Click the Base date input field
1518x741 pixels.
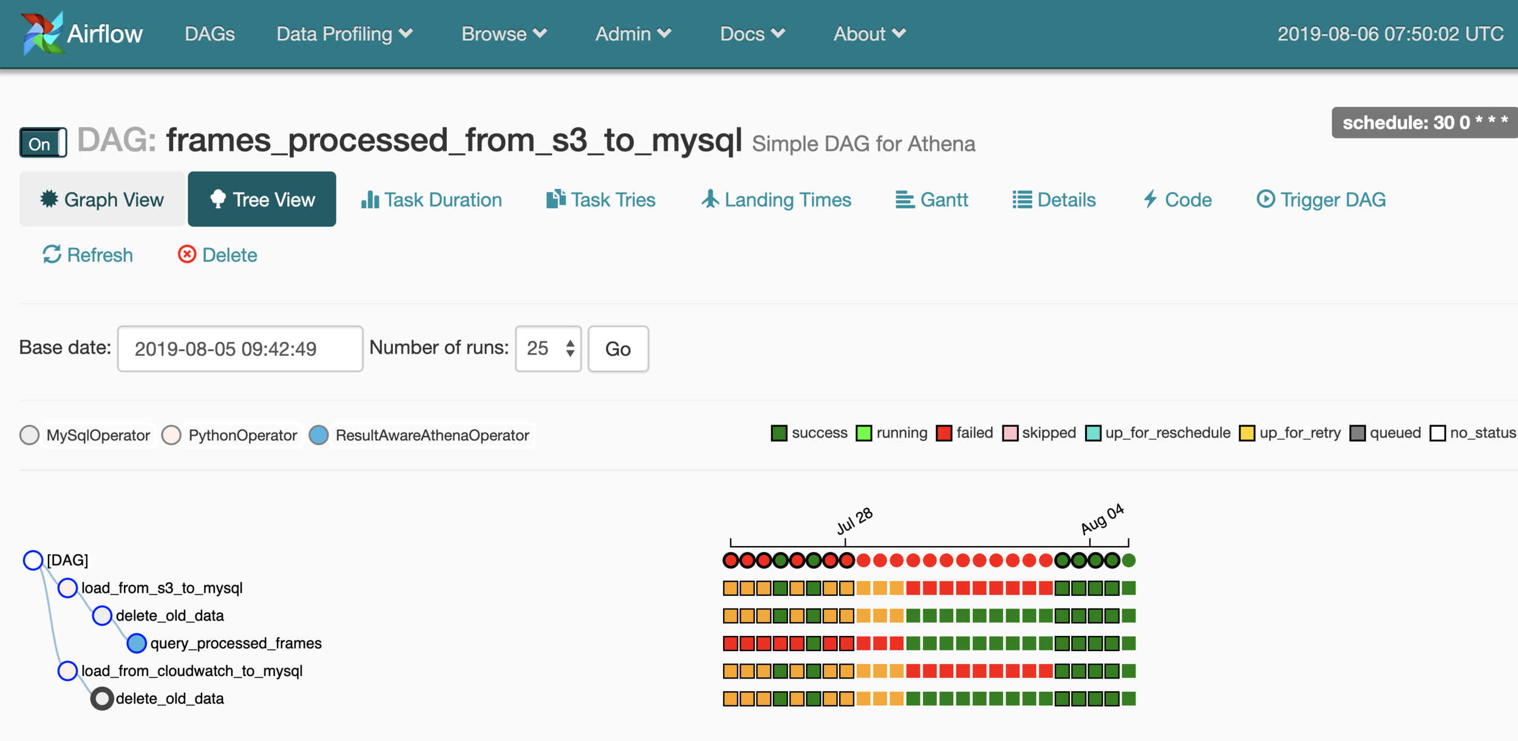240,349
